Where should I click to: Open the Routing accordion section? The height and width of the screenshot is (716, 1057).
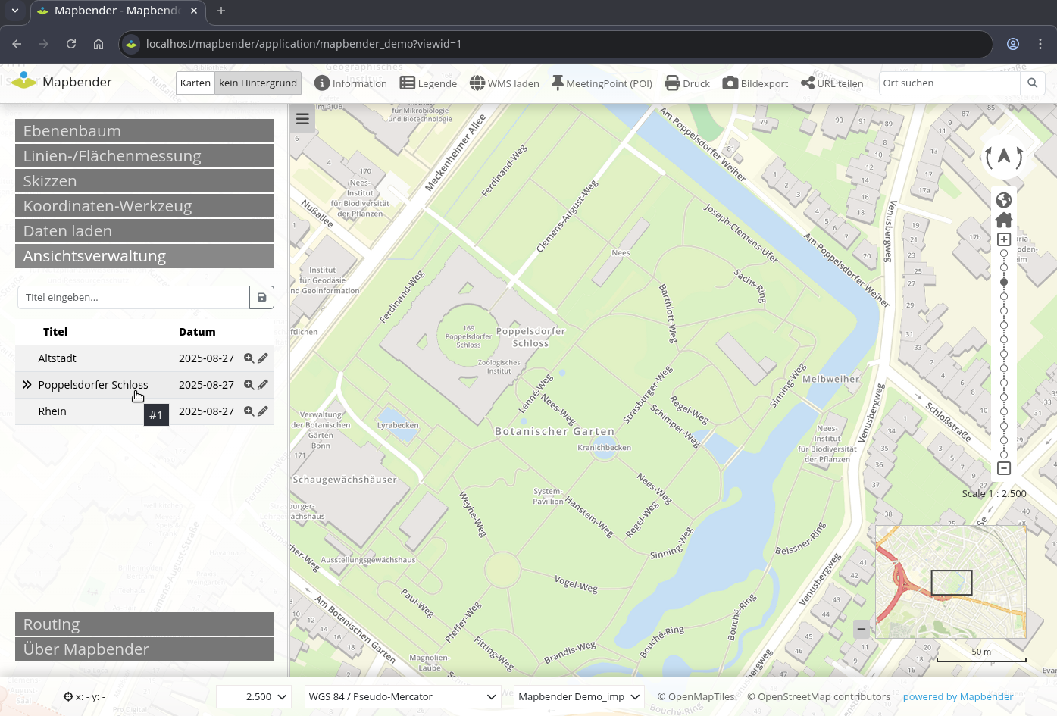[145, 624]
